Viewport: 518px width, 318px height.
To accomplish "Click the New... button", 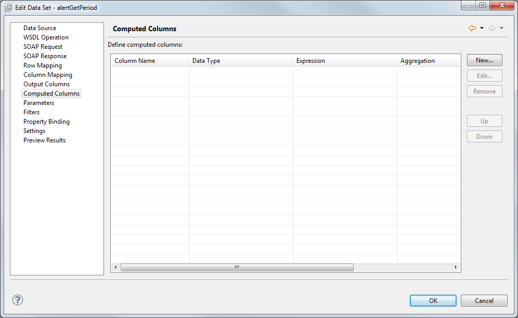I will coord(484,60).
